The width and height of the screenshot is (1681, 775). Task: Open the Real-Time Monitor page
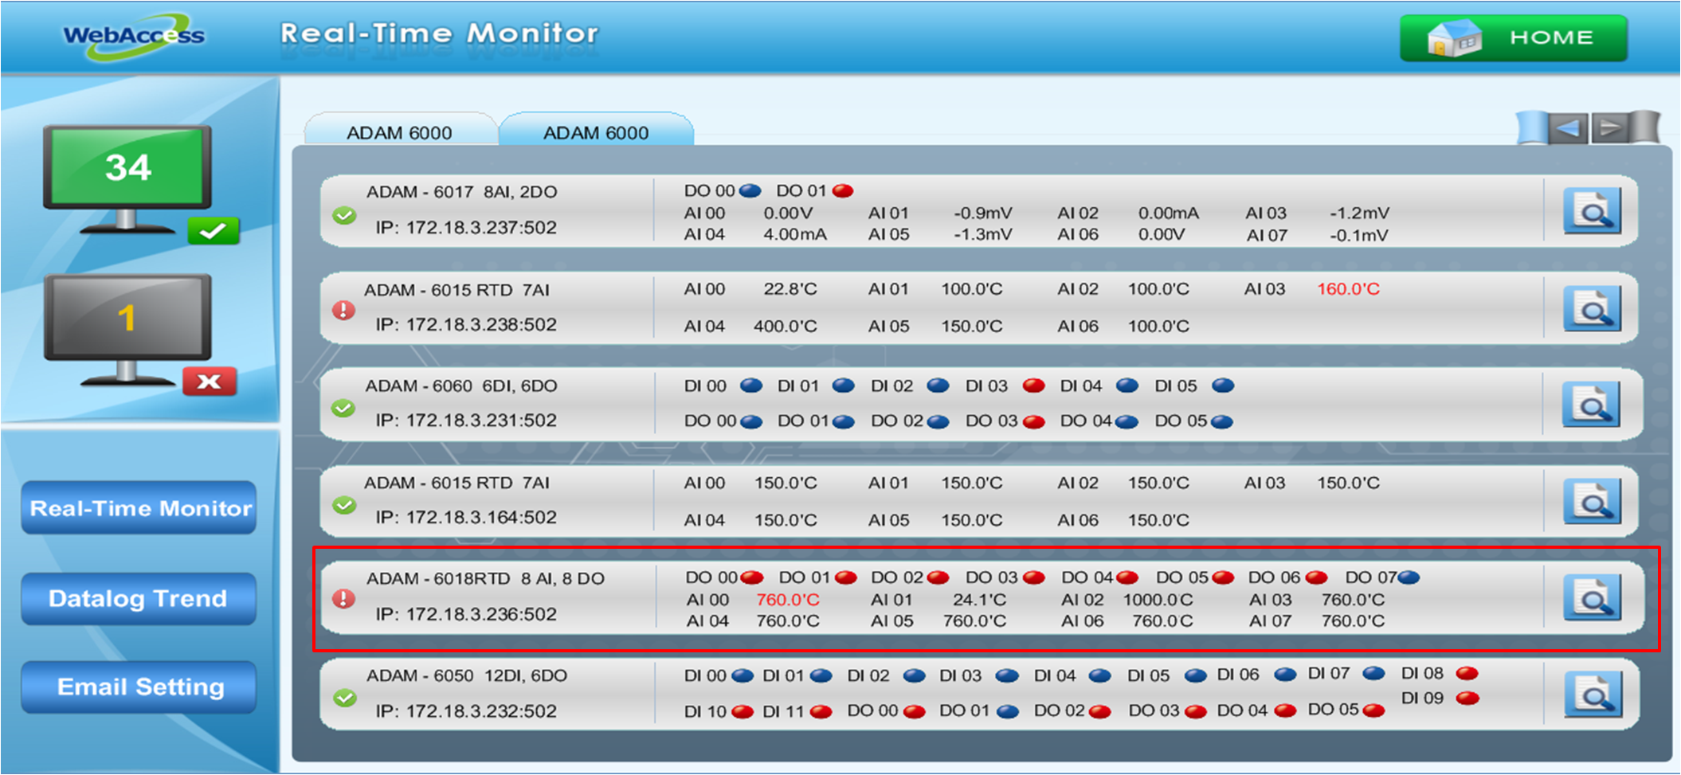click(x=139, y=508)
